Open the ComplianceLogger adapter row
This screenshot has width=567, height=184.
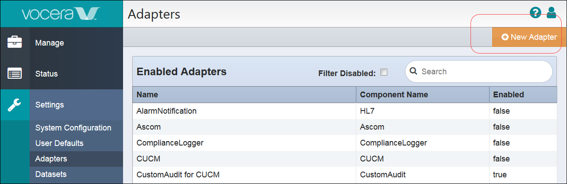(x=170, y=143)
